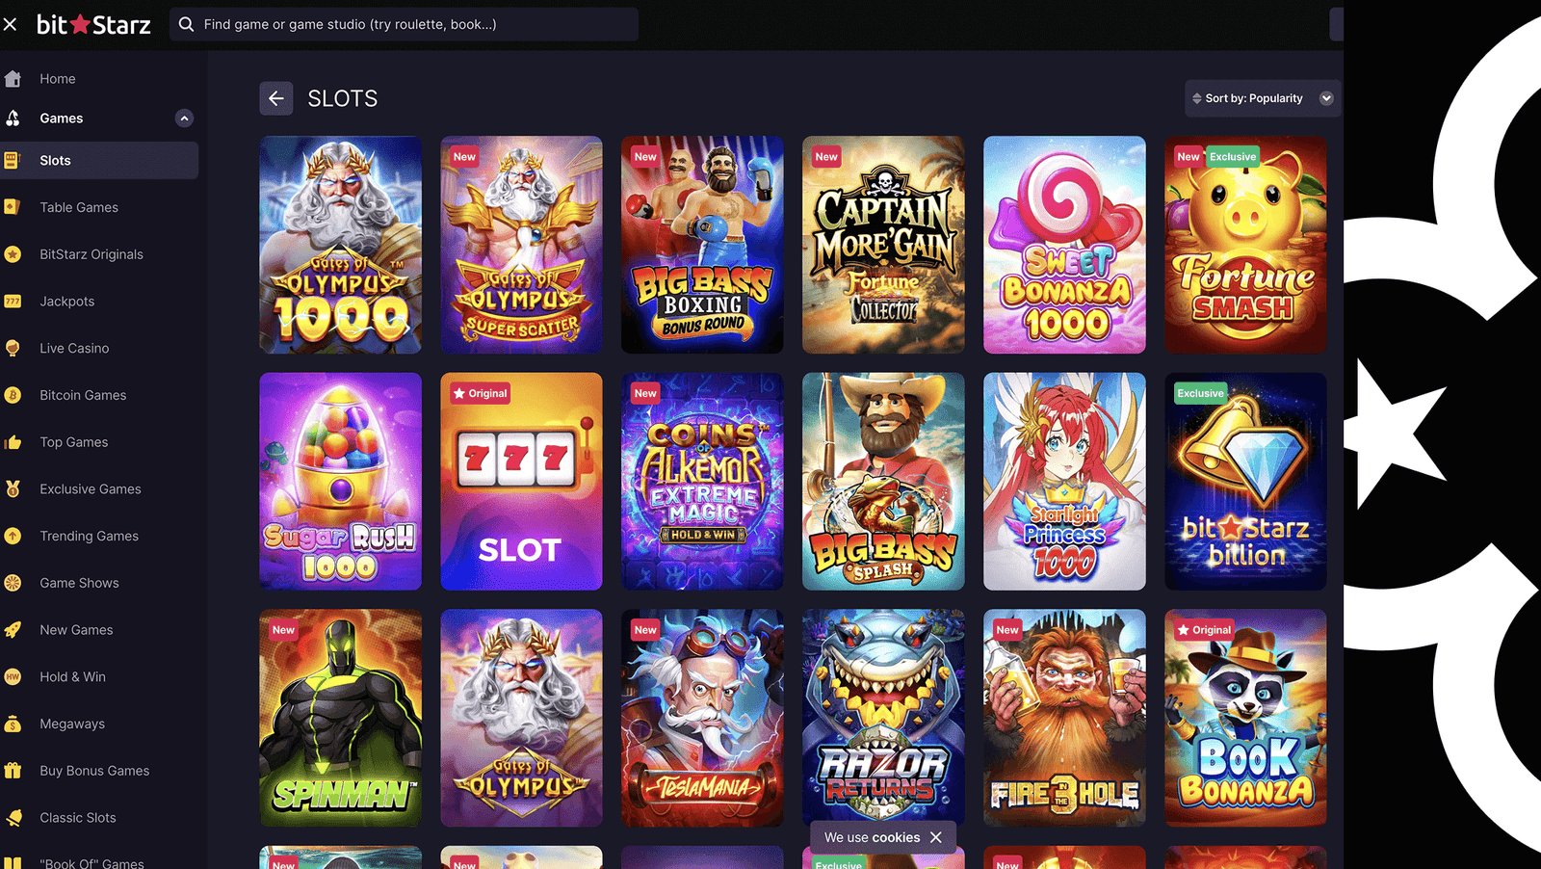This screenshot has height=869, width=1541.
Task: Open Book Bonanza game thumbnail
Action: click(x=1245, y=718)
